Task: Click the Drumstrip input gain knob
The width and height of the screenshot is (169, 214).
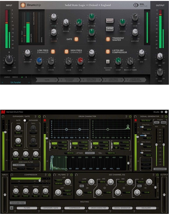Action: point(9,60)
